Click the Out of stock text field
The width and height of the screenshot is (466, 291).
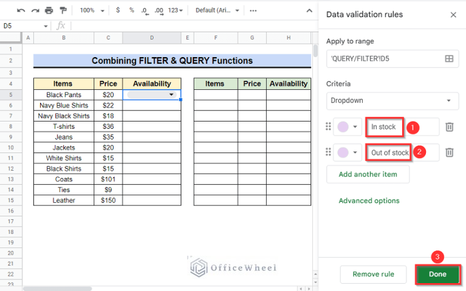(402, 152)
